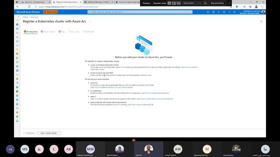Viewport: 280px width, 157px height.
Task: Open 'Learn how to get a kubeconfig file' link
Action: (x=140, y=105)
